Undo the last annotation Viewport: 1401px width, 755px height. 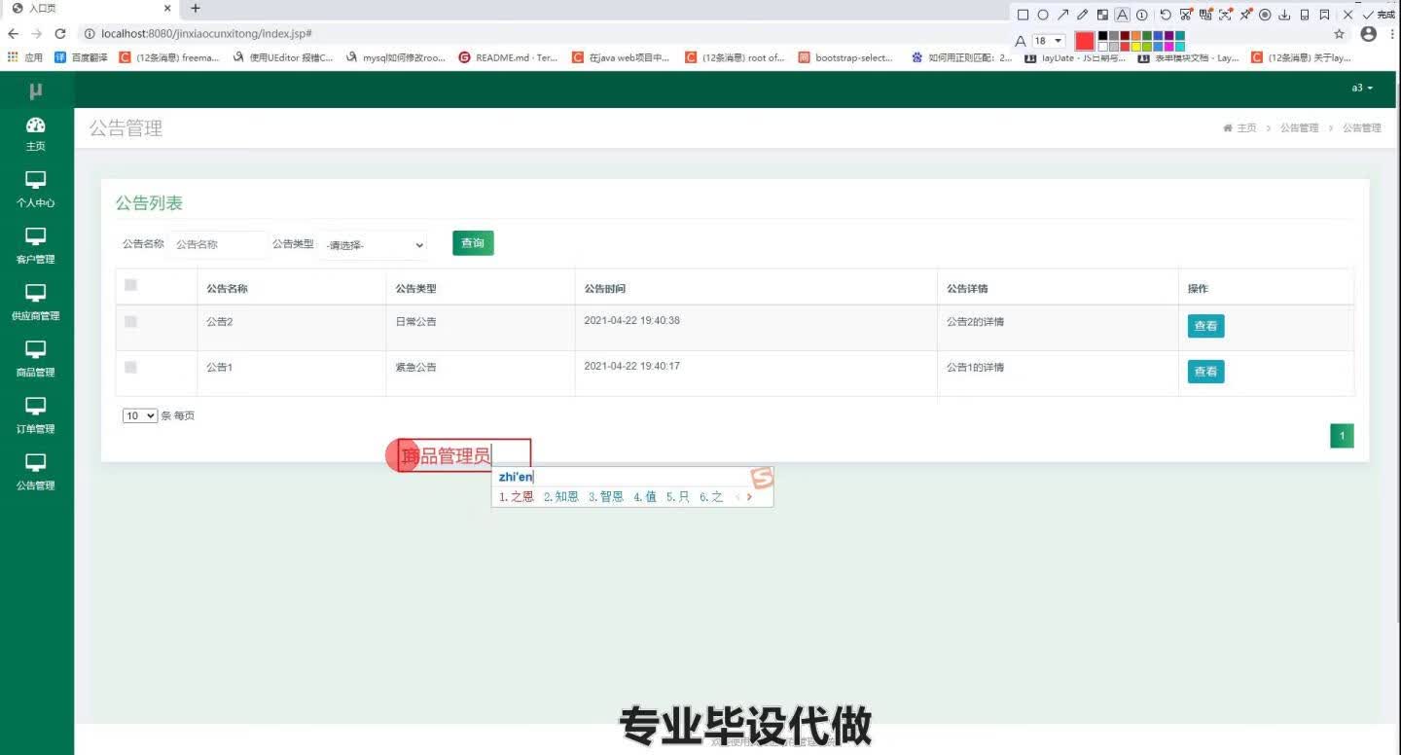(x=1166, y=15)
